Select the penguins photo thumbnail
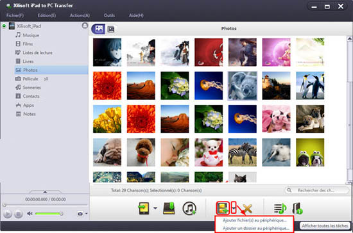 pyautogui.click(x=310, y=86)
